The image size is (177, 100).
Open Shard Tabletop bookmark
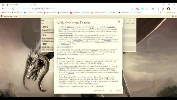[x=50, y=12]
